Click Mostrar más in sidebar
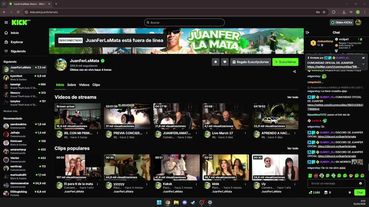This screenshot has height=207, width=369. pyautogui.click(x=10, y=111)
